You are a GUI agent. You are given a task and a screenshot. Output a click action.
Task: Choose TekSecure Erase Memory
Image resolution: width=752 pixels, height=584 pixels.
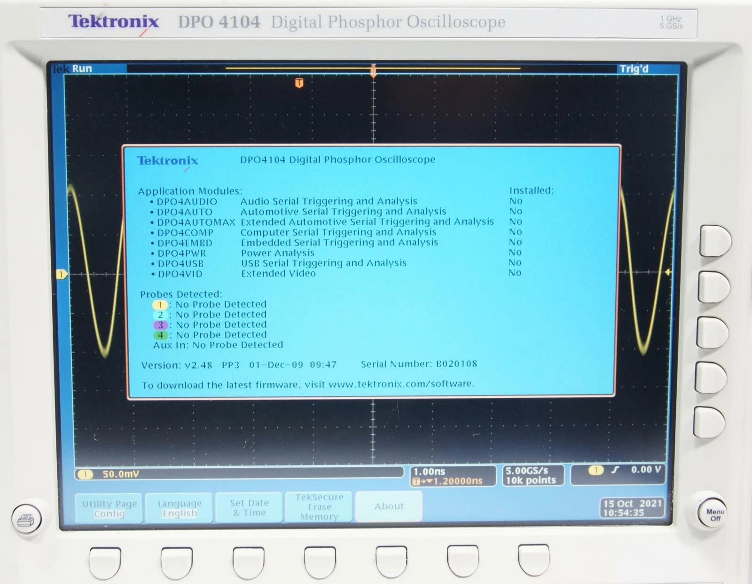pos(319,507)
